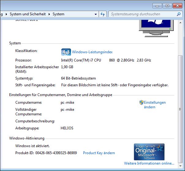Click the Windows monitor logo image
185x171 pixels.
(156, 28)
